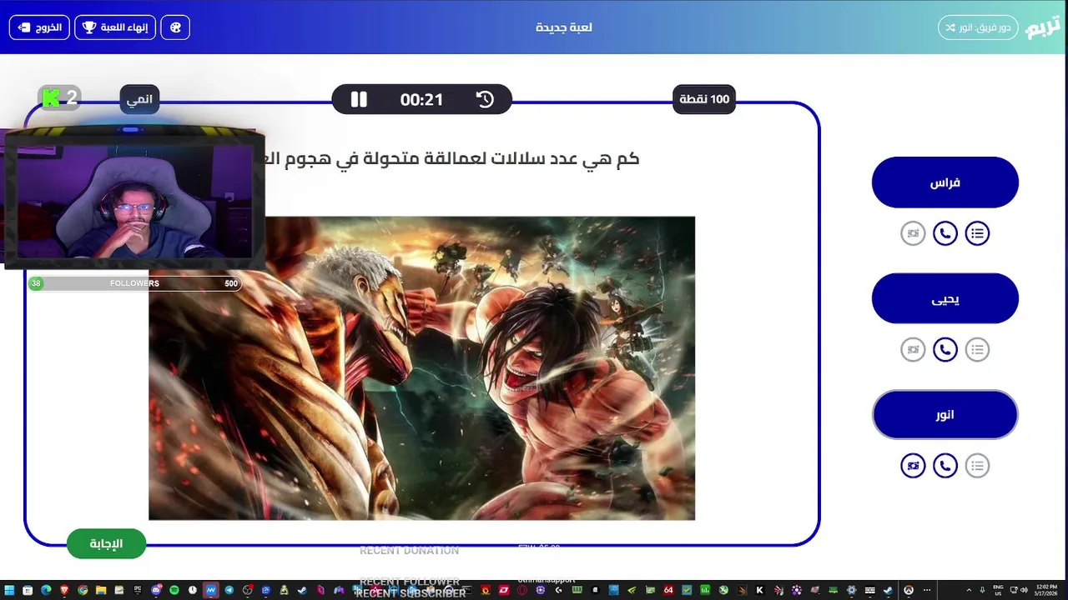Open the taskbar overflow three-dots menu

tap(926, 590)
